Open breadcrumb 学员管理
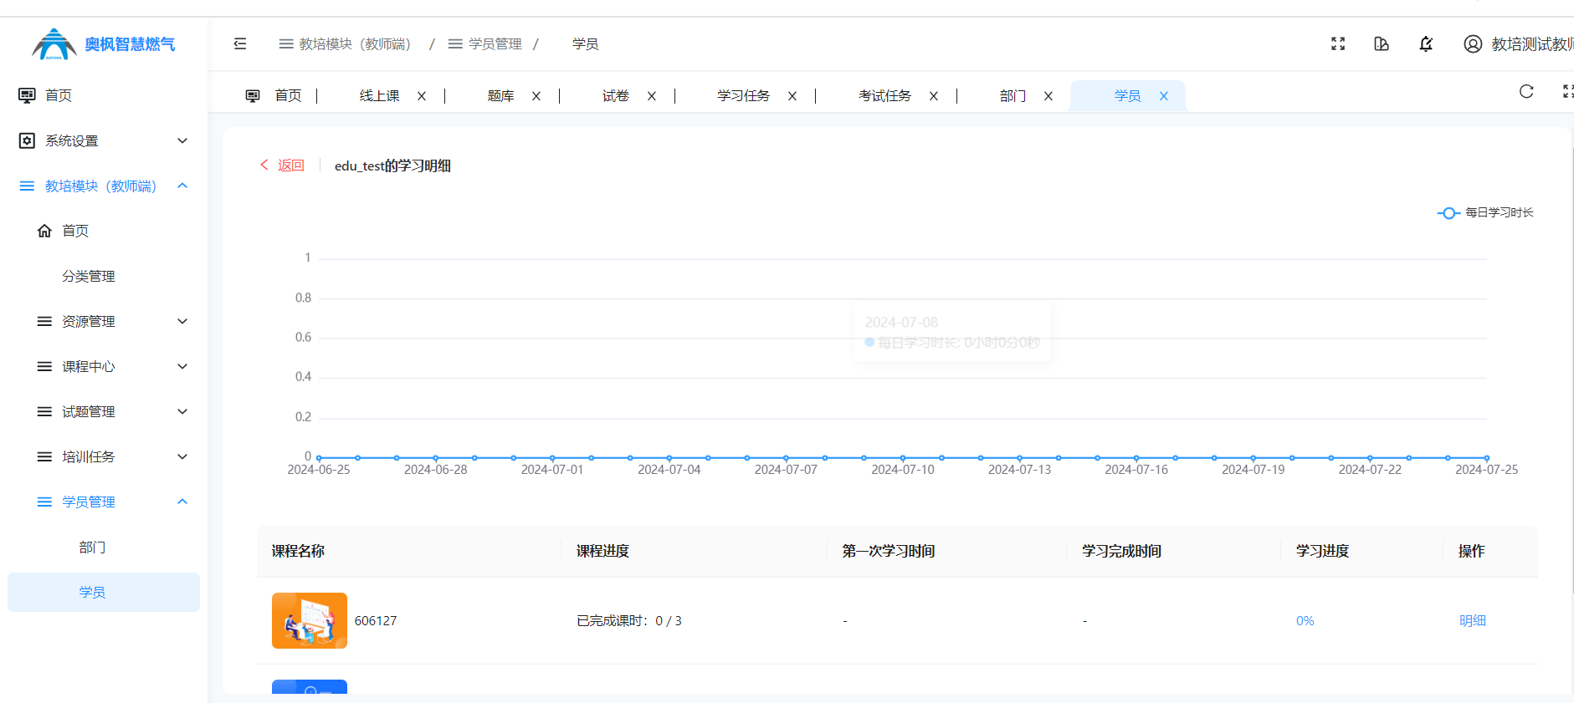This screenshot has height=703, width=1574. click(x=485, y=43)
